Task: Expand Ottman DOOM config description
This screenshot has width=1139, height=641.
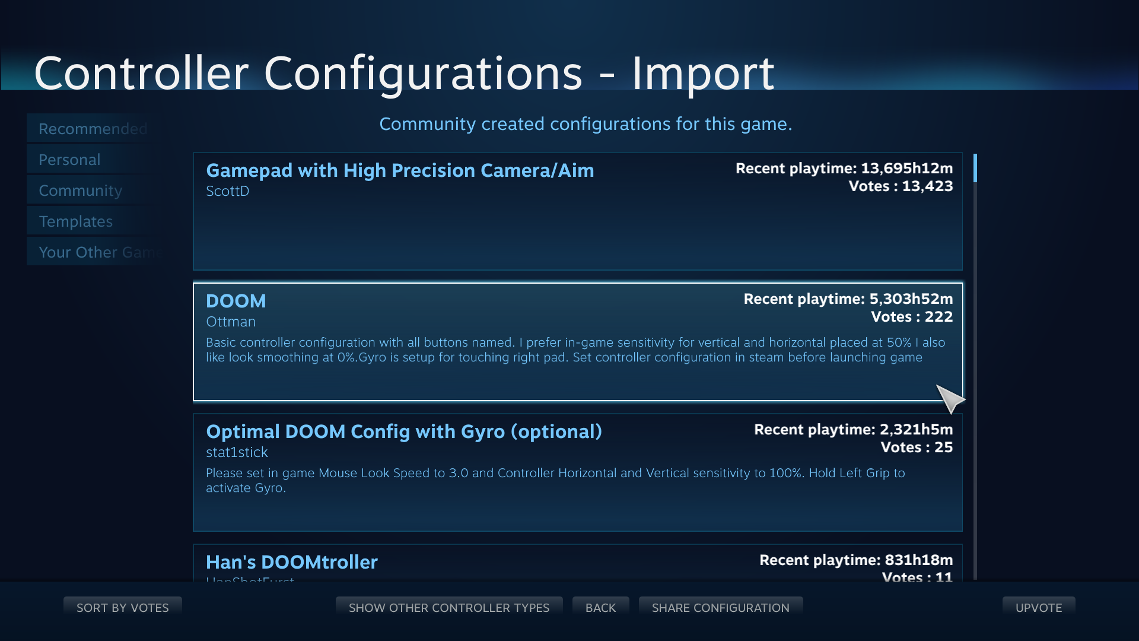Action: [x=575, y=350]
